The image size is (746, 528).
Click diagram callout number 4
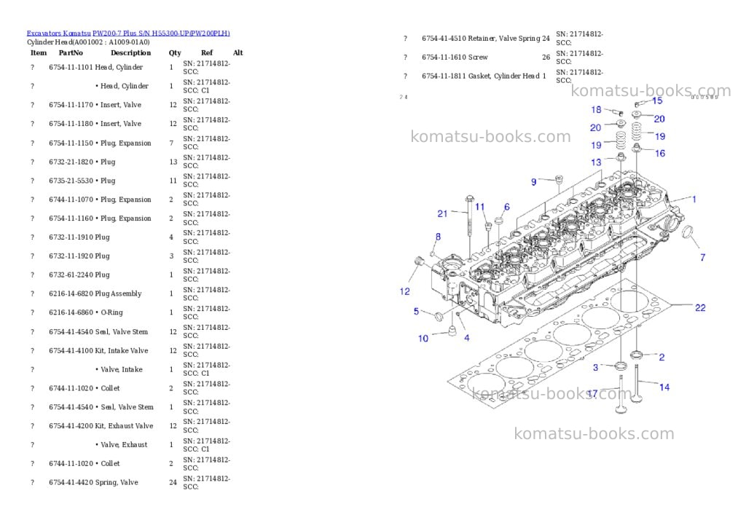(467, 338)
